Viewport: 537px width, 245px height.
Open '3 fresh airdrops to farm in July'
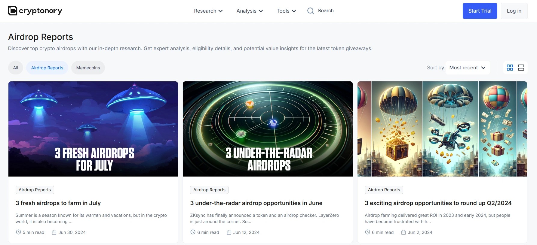pos(58,203)
